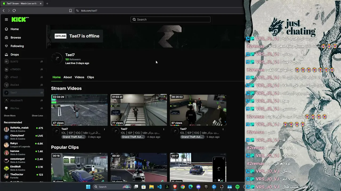
Task: Open Spotify from the taskbar
Action: (237, 187)
